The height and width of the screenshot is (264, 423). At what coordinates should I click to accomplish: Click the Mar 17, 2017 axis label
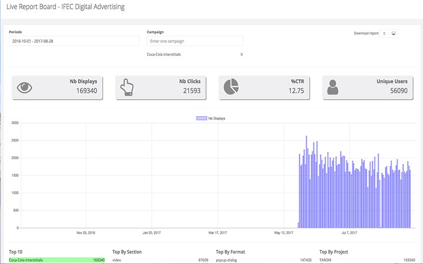[218, 233]
